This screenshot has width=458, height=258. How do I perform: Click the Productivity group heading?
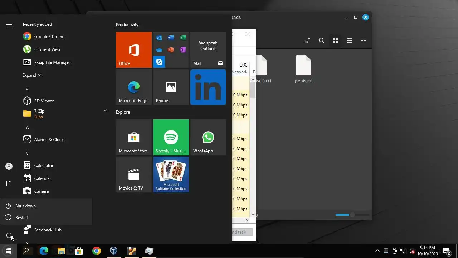coord(127,25)
